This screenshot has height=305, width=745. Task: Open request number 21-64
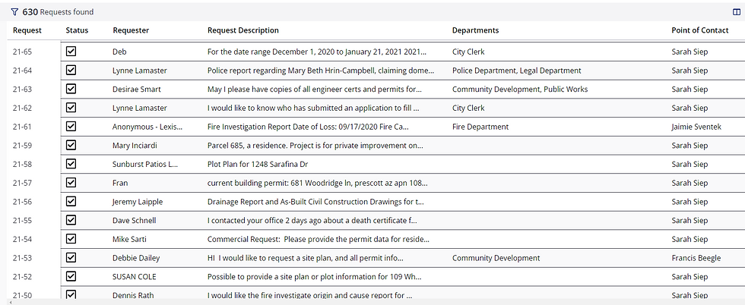click(x=22, y=71)
